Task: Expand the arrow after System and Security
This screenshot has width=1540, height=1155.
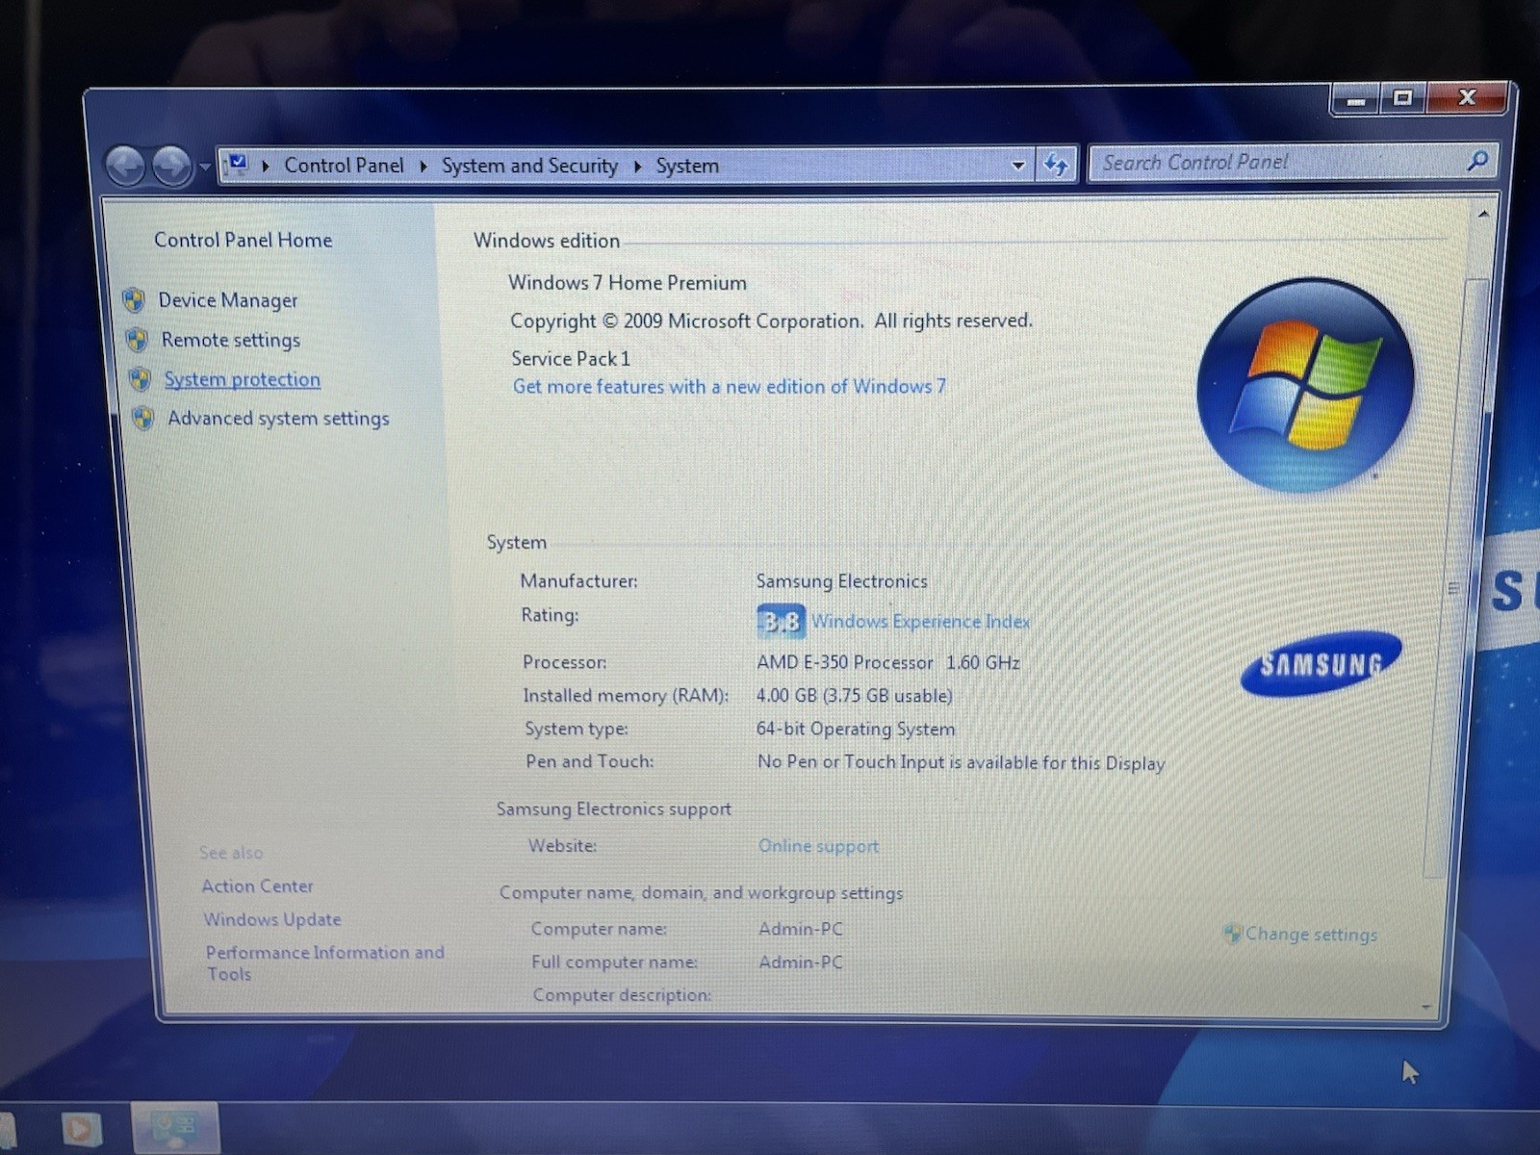Action: tap(637, 167)
